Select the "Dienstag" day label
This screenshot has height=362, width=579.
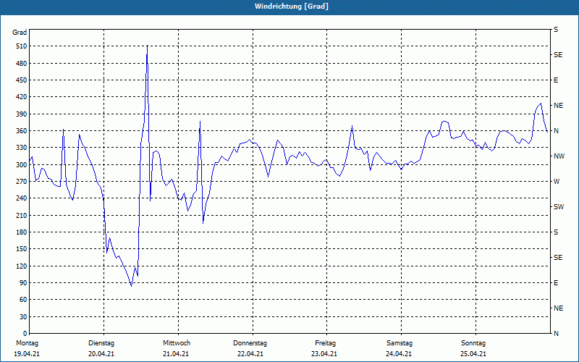[x=101, y=343]
